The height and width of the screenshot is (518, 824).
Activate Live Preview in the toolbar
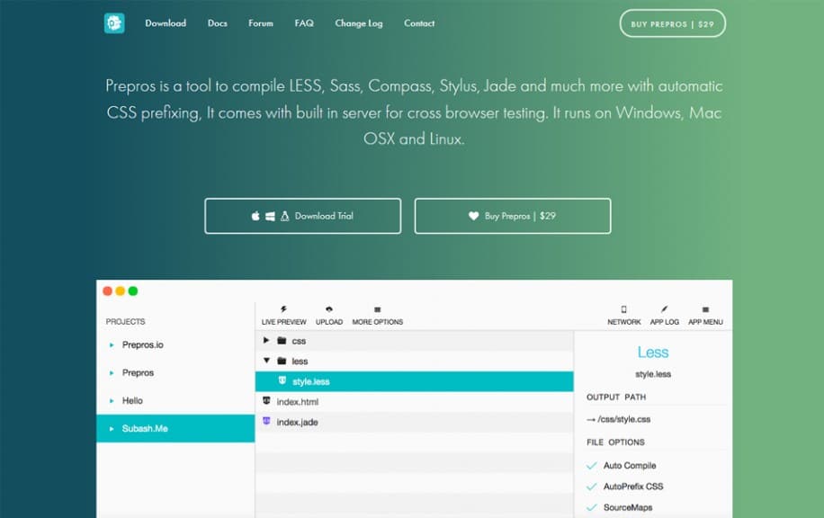coord(283,317)
